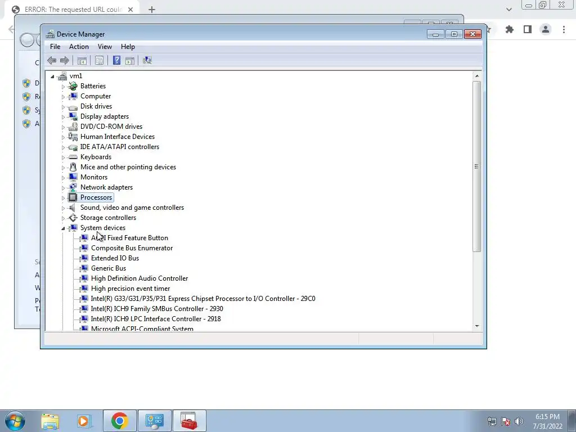Collapse the System devices node
576x432 pixels.
coord(63,228)
